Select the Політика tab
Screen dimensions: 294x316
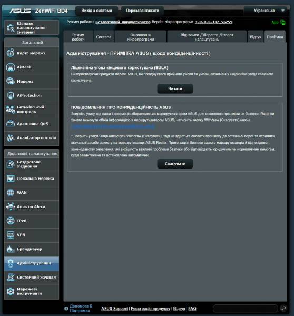(275, 37)
